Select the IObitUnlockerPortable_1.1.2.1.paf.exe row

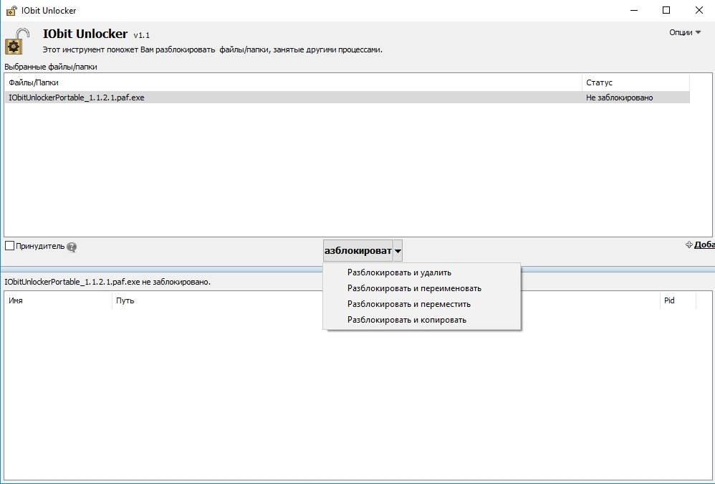(347, 98)
